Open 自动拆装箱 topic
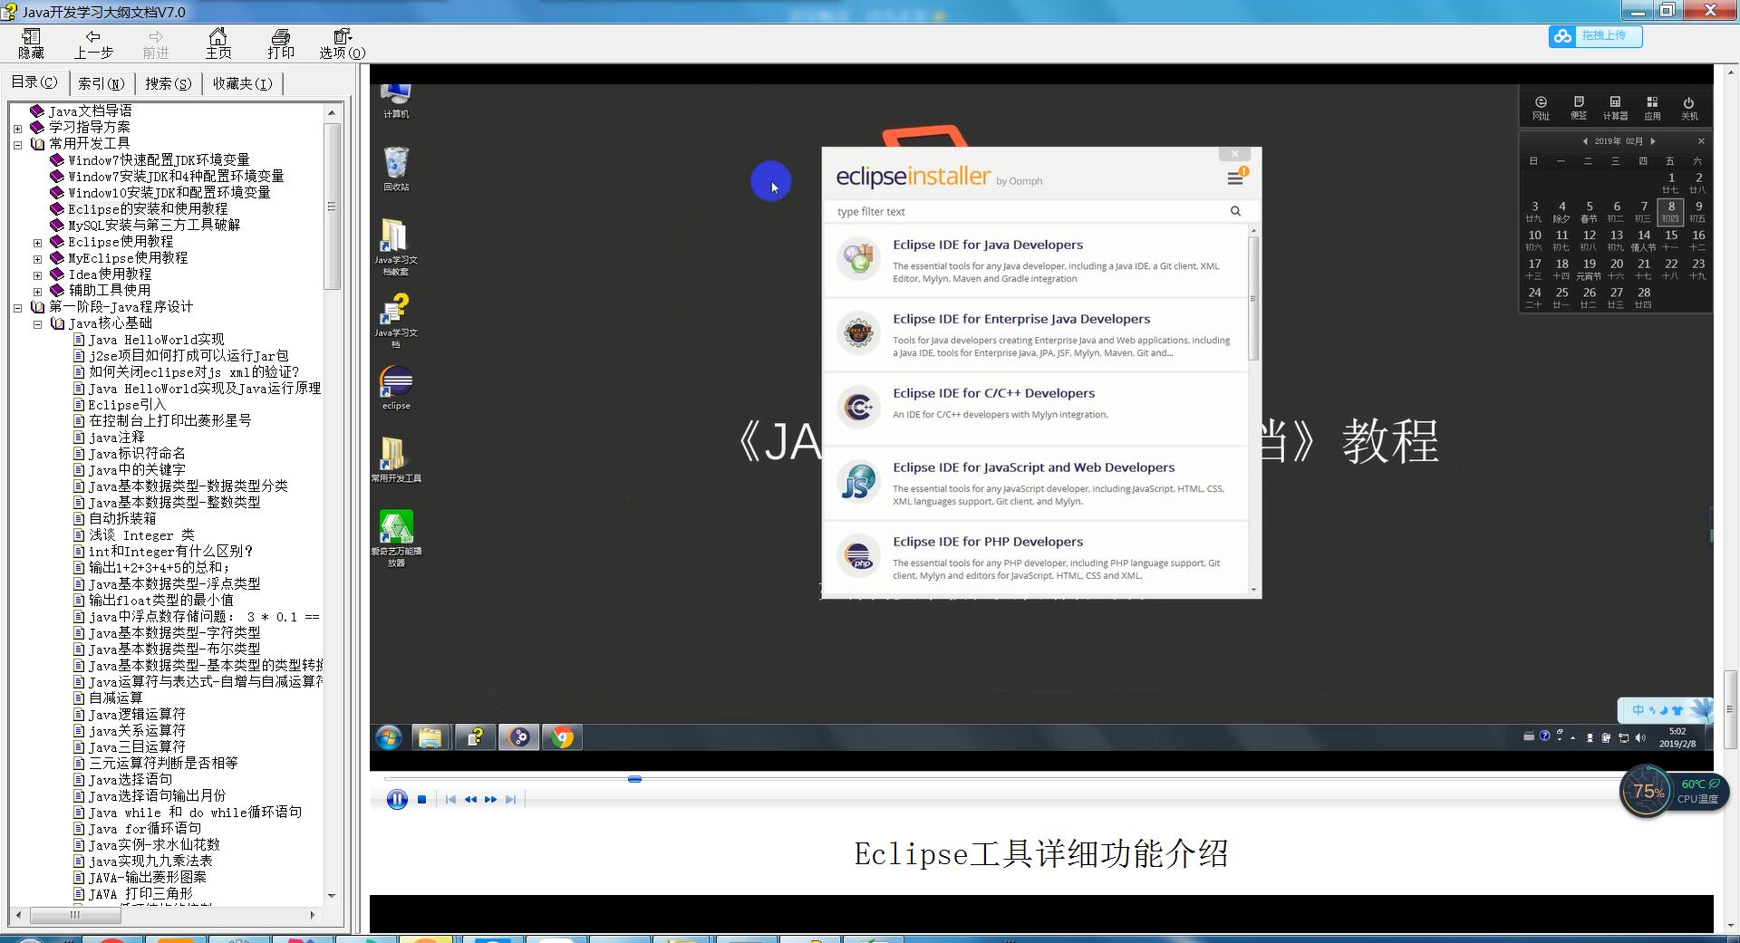The width and height of the screenshot is (1740, 943). tap(122, 518)
